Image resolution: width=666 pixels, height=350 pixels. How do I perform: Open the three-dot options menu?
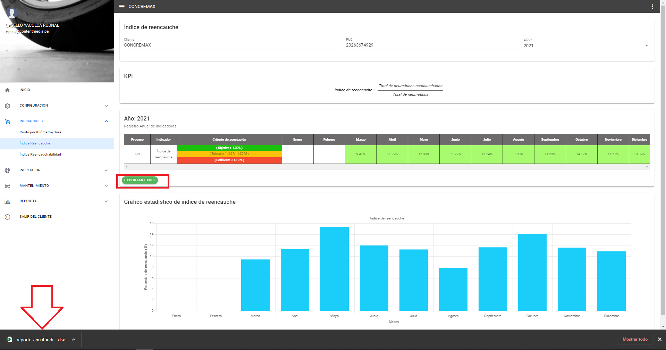(x=652, y=7)
